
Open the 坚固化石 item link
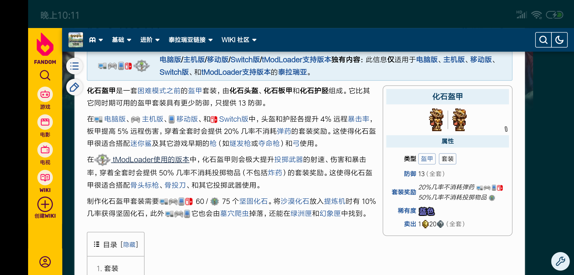pos(253,201)
